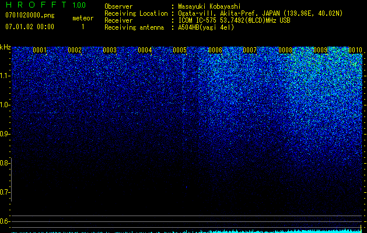Screen dimensions: 367x233
Task: Click time marker 0001
Action: [40, 50]
